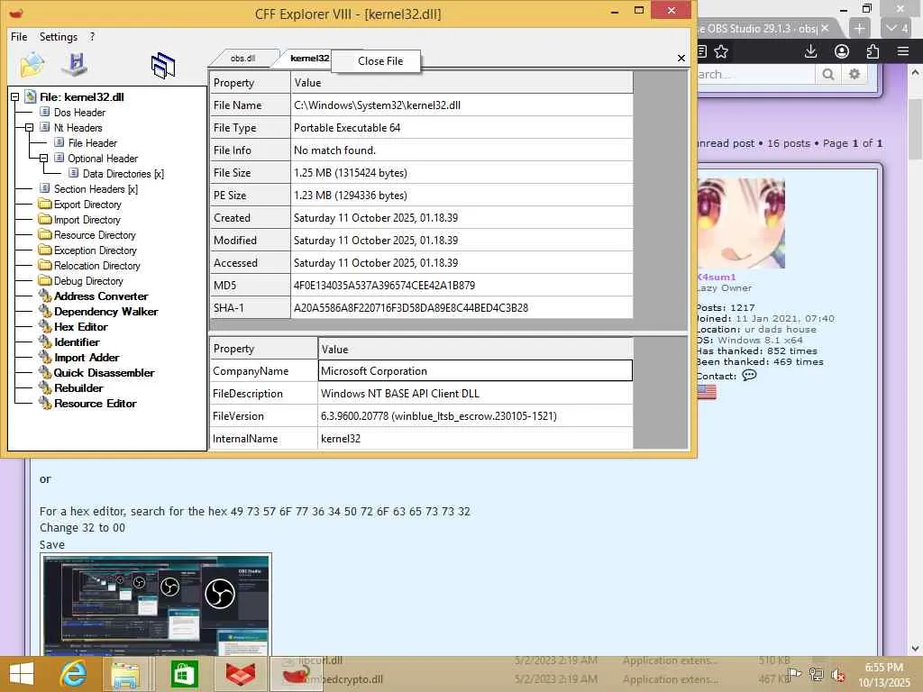Select Debug Directory folder

[88, 281]
